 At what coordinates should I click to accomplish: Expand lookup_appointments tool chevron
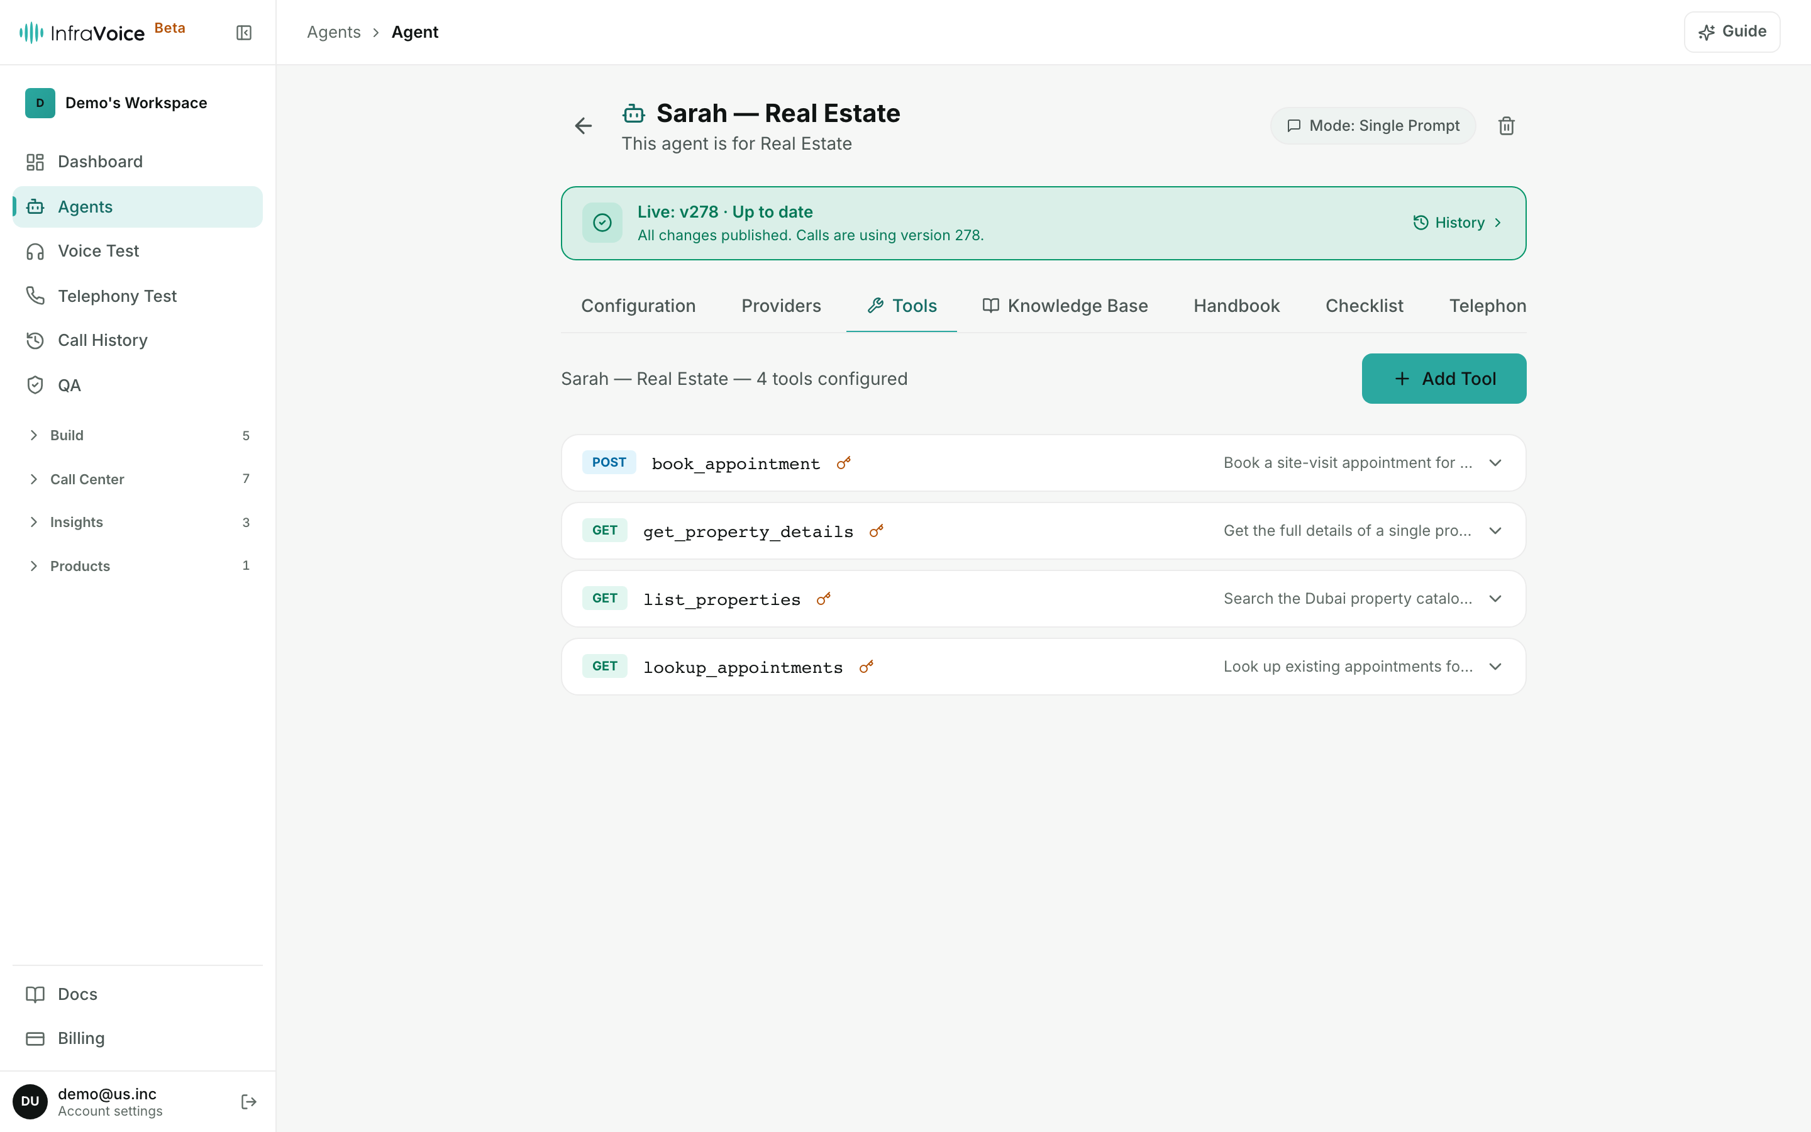(x=1495, y=667)
